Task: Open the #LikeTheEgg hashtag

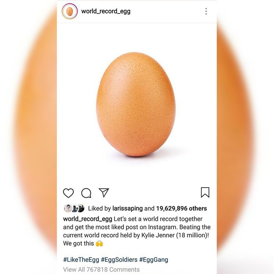Action: tap(81, 260)
